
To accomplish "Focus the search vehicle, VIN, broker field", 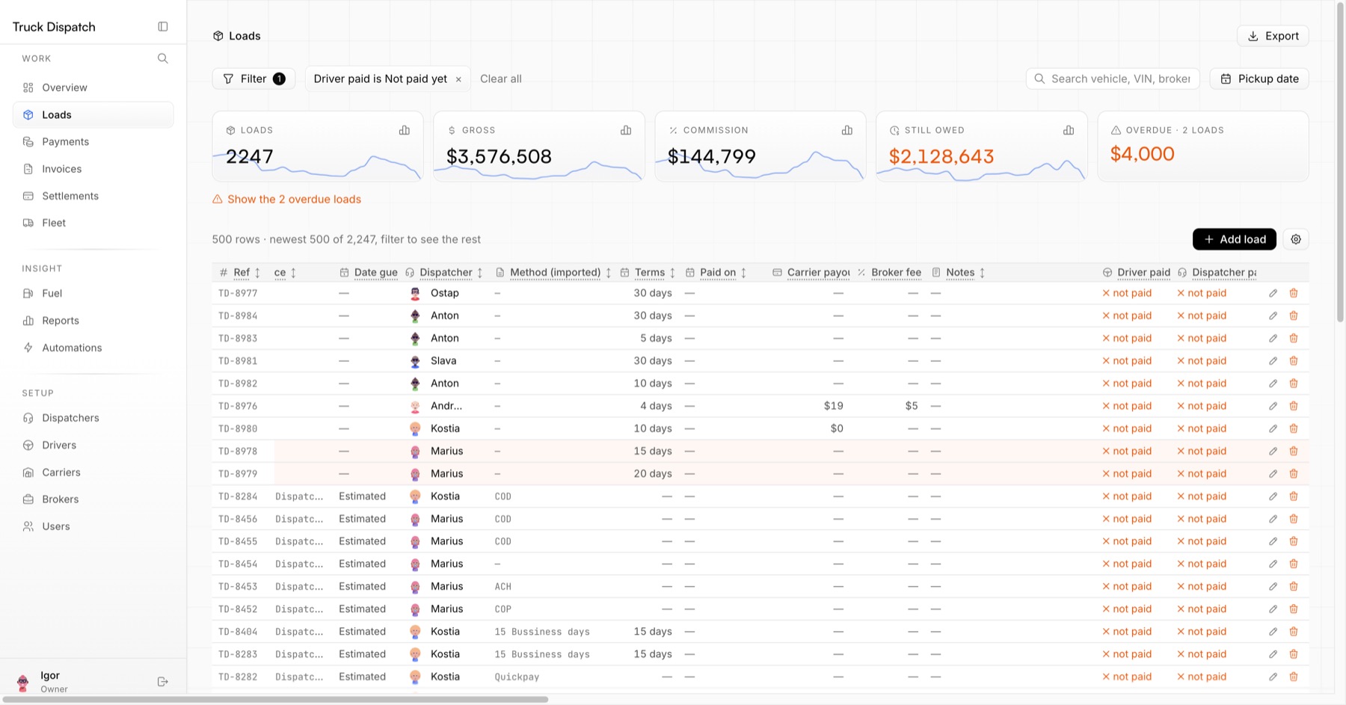I will tap(1113, 78).
